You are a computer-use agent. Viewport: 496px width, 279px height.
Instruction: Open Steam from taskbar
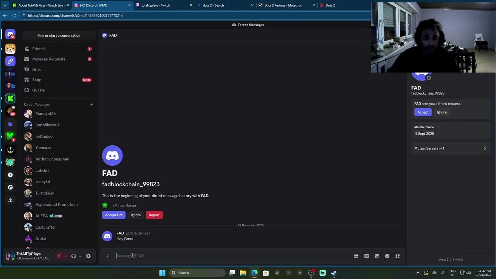(x=334, y=273)
